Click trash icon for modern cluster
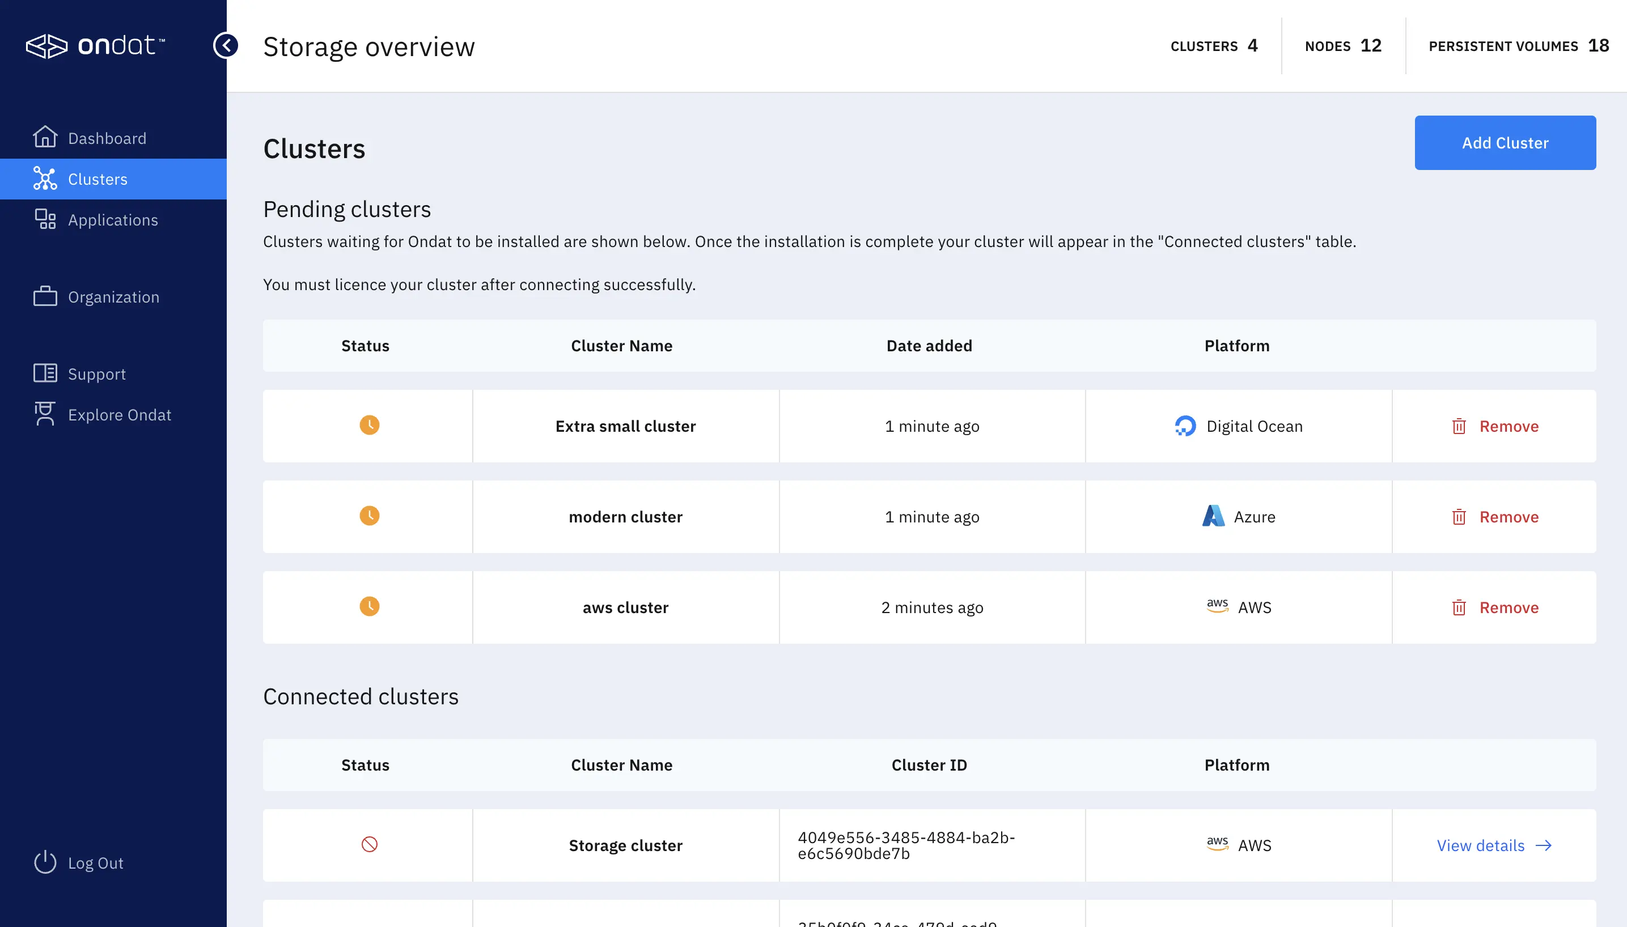 1458,517
